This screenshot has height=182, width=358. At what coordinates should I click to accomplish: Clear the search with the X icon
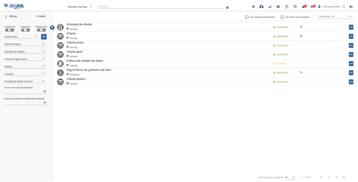point(227,7)
